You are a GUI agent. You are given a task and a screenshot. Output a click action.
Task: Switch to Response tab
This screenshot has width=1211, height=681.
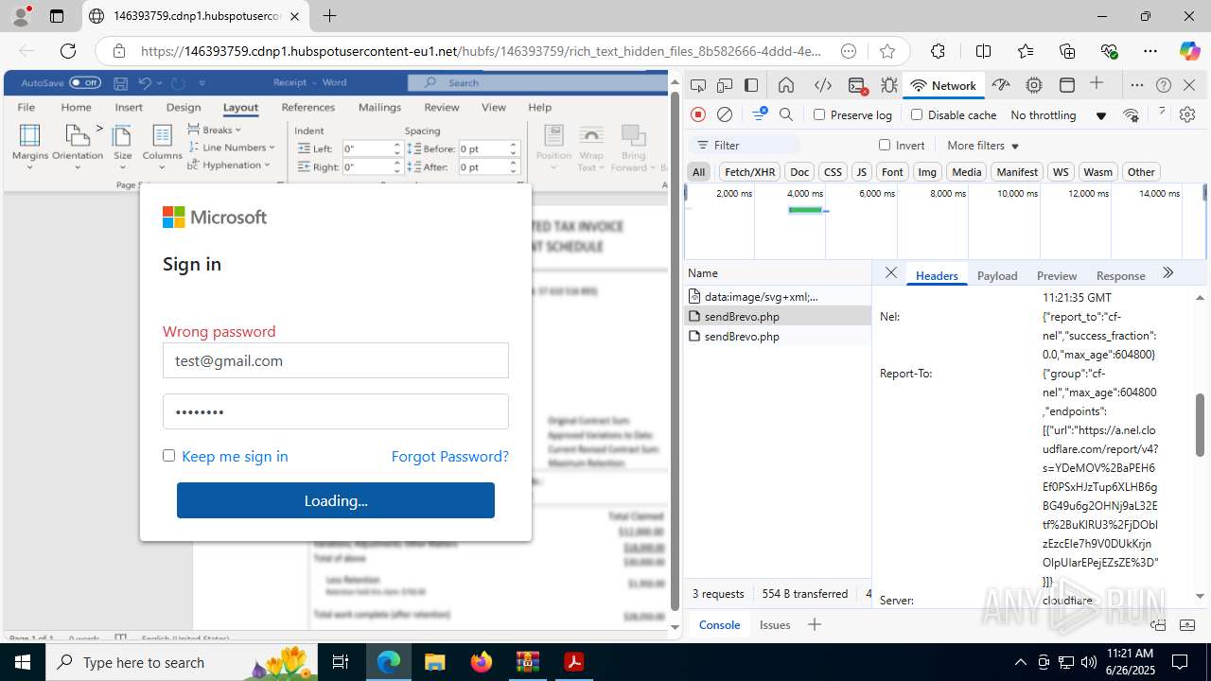1120,275
